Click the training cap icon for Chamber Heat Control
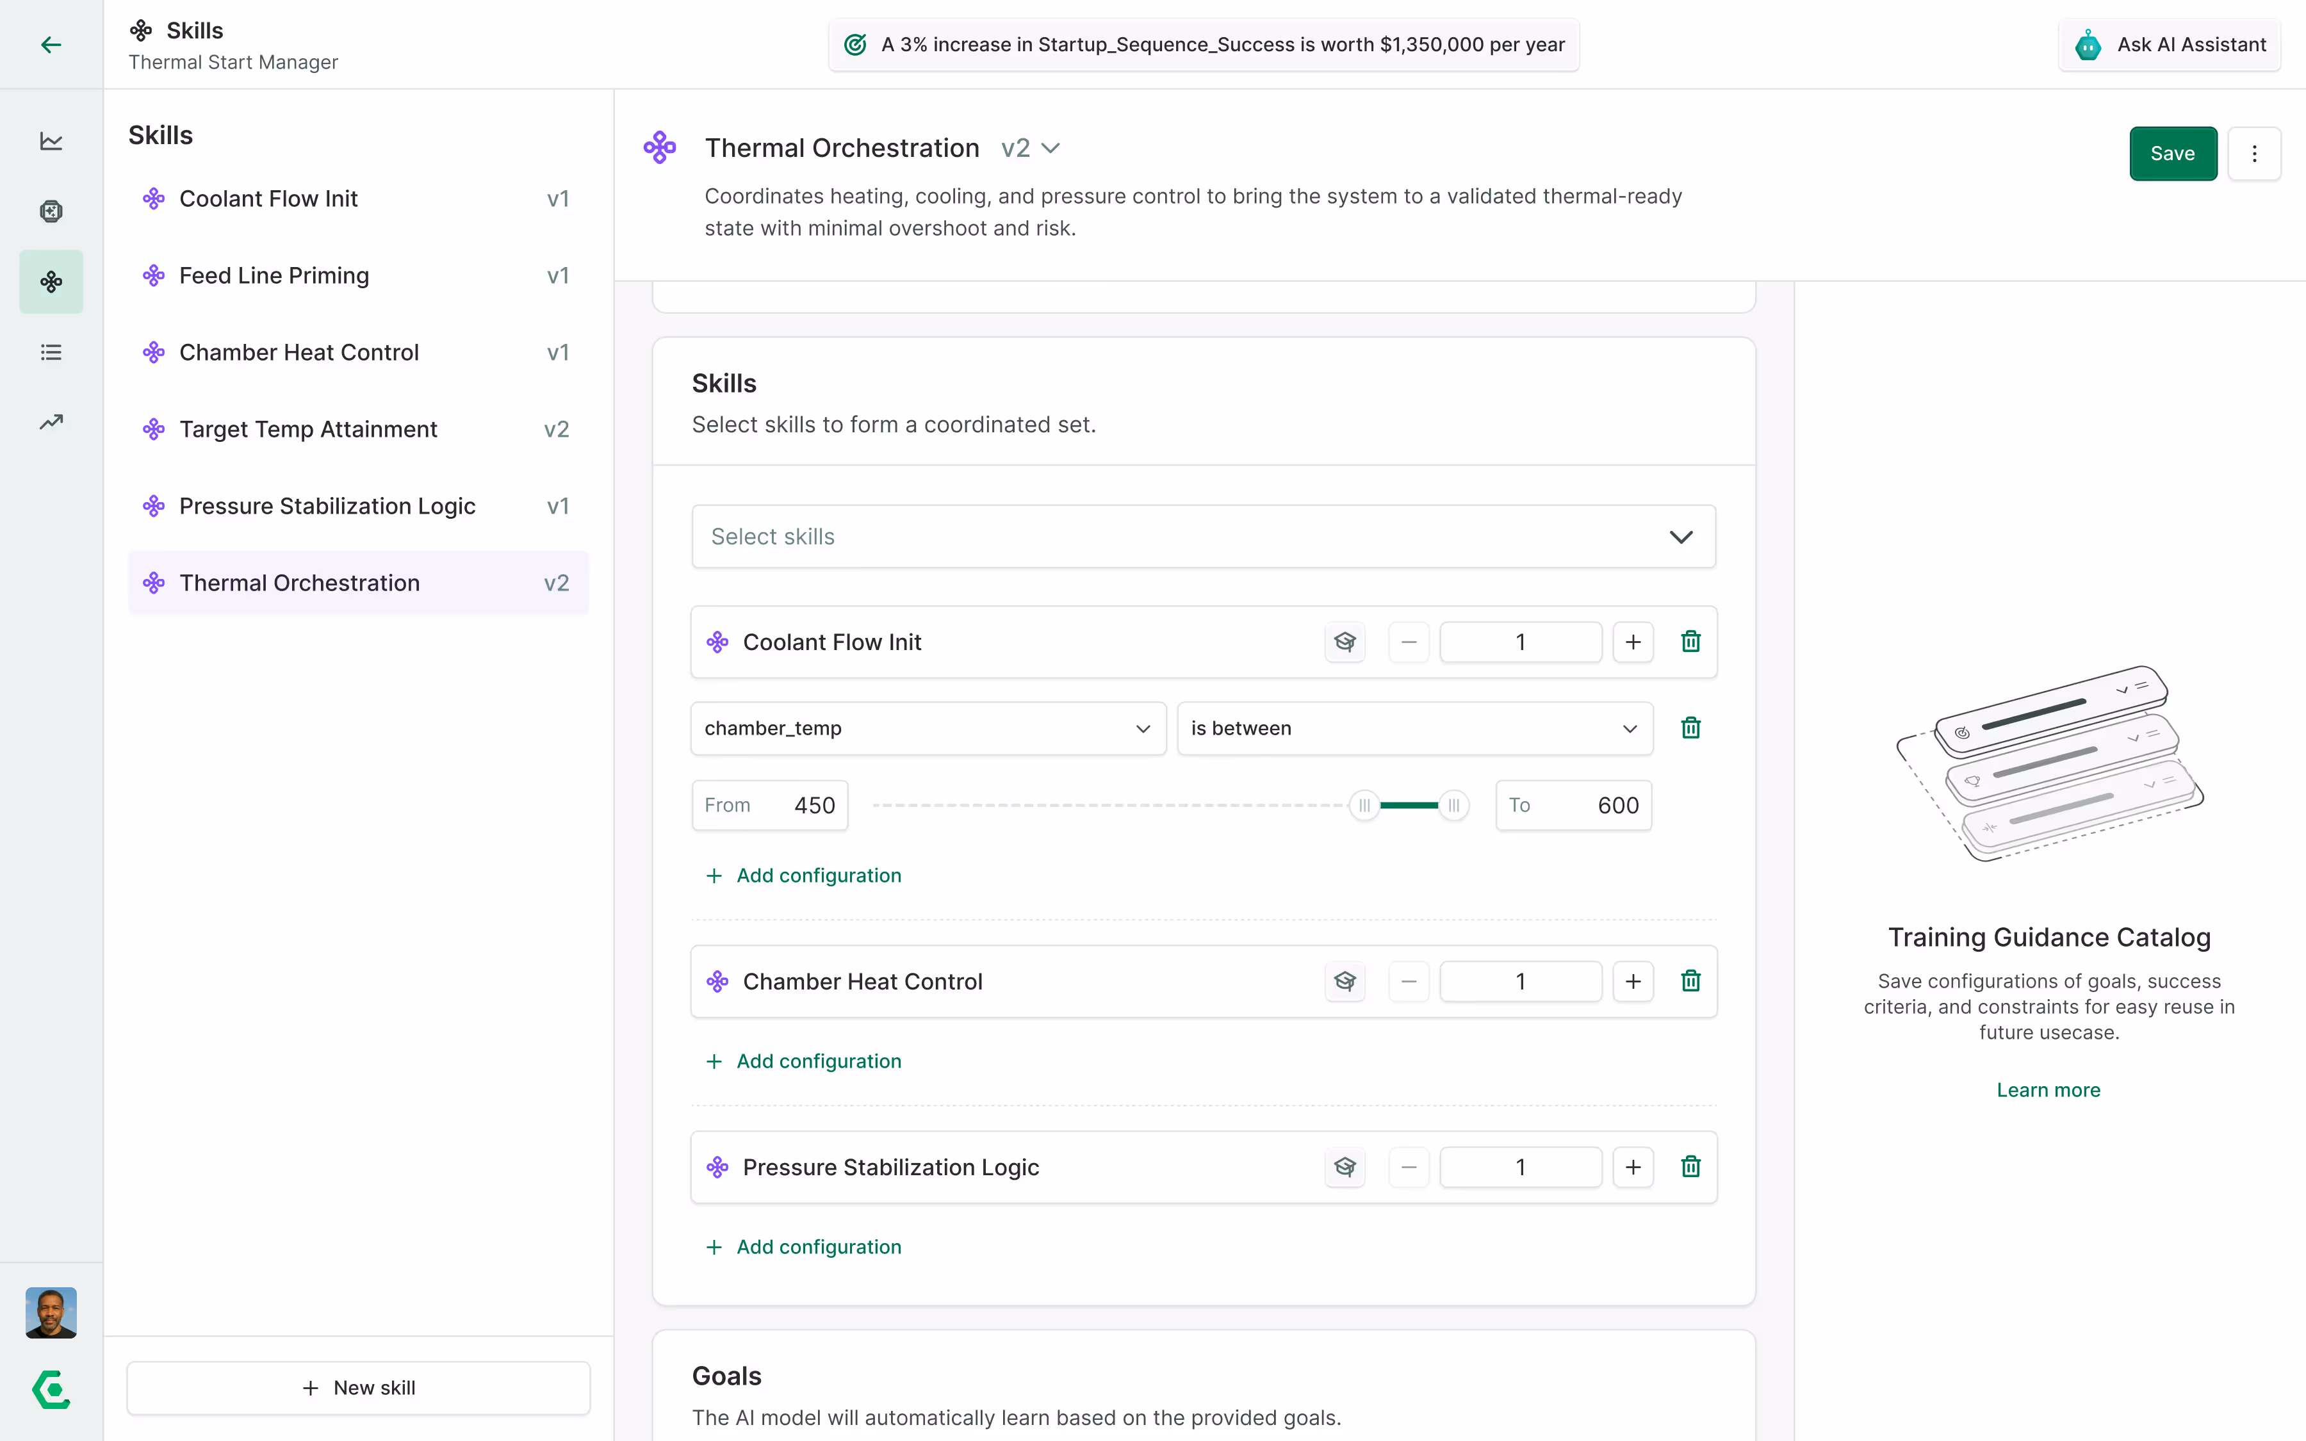The height and width of the screenshot is (1441, 2306). [x=1345, y=981]
